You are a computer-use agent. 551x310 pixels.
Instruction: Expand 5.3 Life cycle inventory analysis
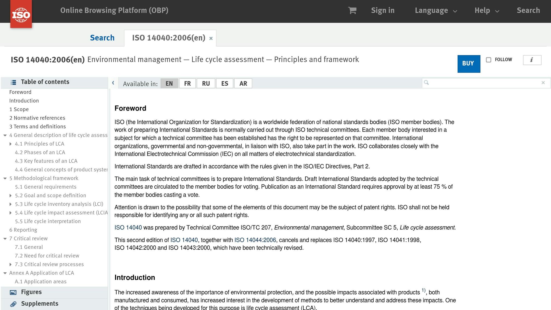10,204
